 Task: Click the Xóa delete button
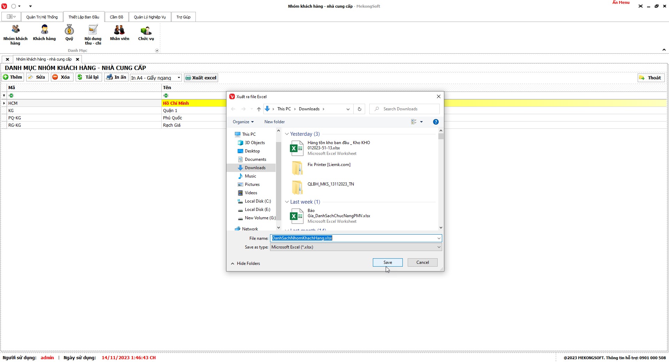[x=62, y=77]
